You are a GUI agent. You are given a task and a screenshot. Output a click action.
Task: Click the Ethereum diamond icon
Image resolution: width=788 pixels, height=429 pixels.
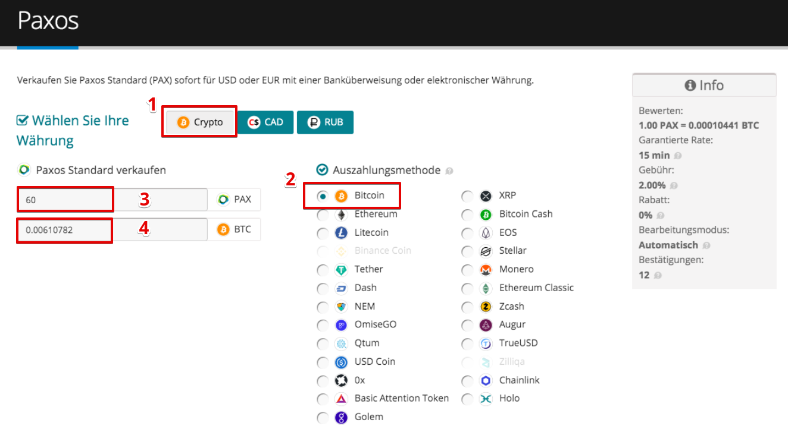pyautogui.click(x=341, y=214)
